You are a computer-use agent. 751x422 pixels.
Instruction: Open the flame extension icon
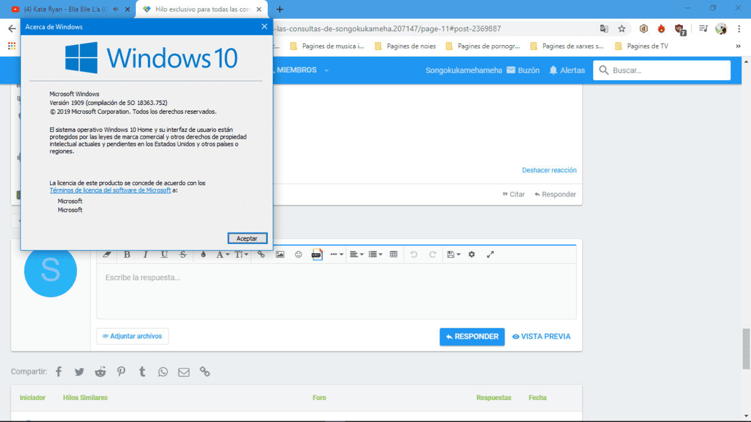click(662, 29)
